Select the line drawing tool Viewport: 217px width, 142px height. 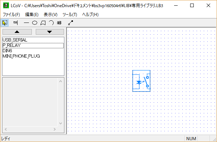26,23
